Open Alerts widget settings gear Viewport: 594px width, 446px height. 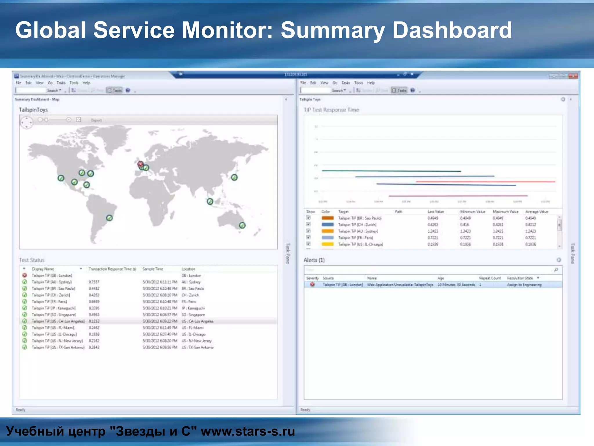click(x=559, y=260)
